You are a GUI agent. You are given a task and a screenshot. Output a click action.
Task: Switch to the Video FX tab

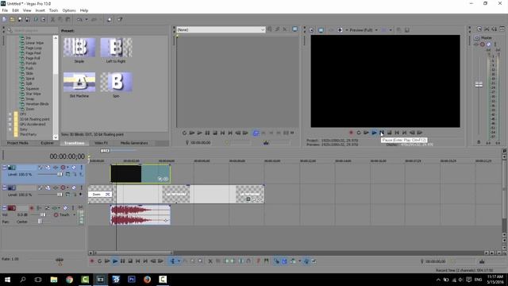pos(101,143)
